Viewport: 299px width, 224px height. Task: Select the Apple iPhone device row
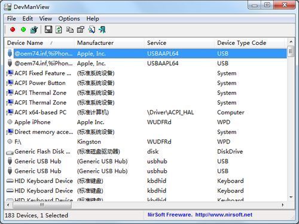click(145, 122)
